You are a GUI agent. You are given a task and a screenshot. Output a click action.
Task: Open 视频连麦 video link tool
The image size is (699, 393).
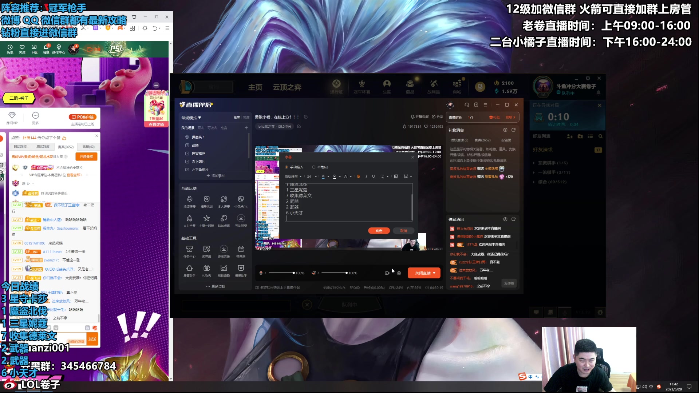189,199
